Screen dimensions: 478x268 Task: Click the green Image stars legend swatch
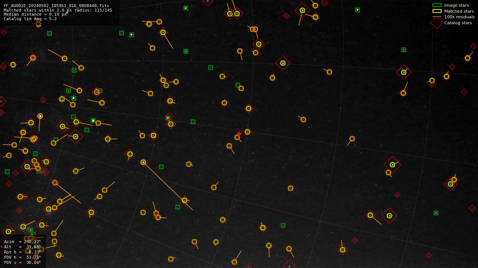(x=437, y=5)
